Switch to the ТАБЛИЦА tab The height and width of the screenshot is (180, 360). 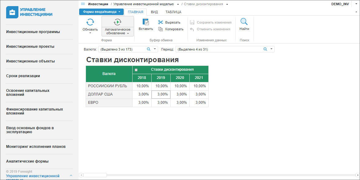[173, 12]
